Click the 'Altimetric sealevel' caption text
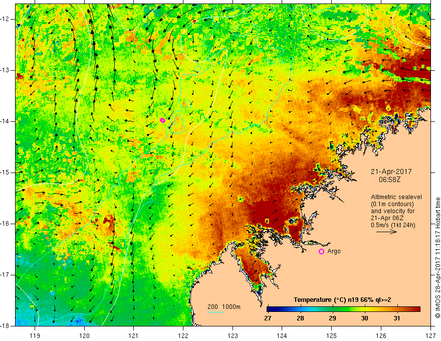The image size is (441, 341). [x=396, y=197]
